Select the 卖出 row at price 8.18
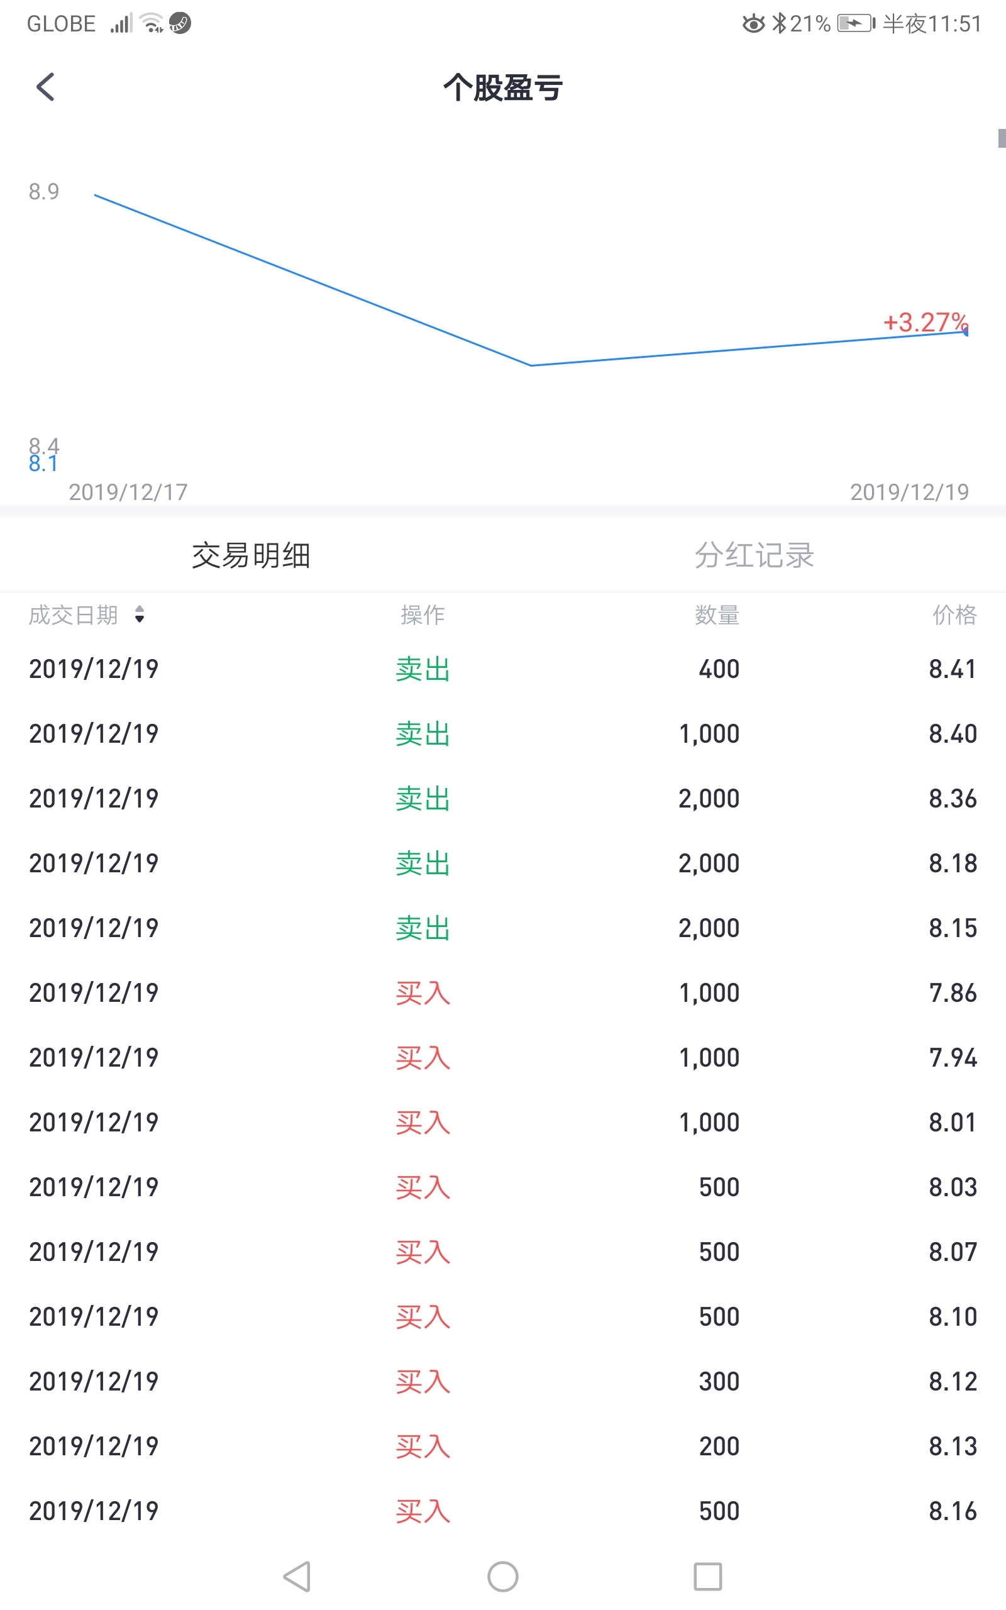1006x1610 pixels. click(503, 863)
